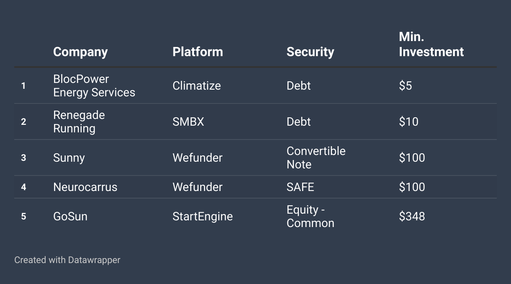Click the Platform column header
511x284 pixels.
(x=198, y=52)
